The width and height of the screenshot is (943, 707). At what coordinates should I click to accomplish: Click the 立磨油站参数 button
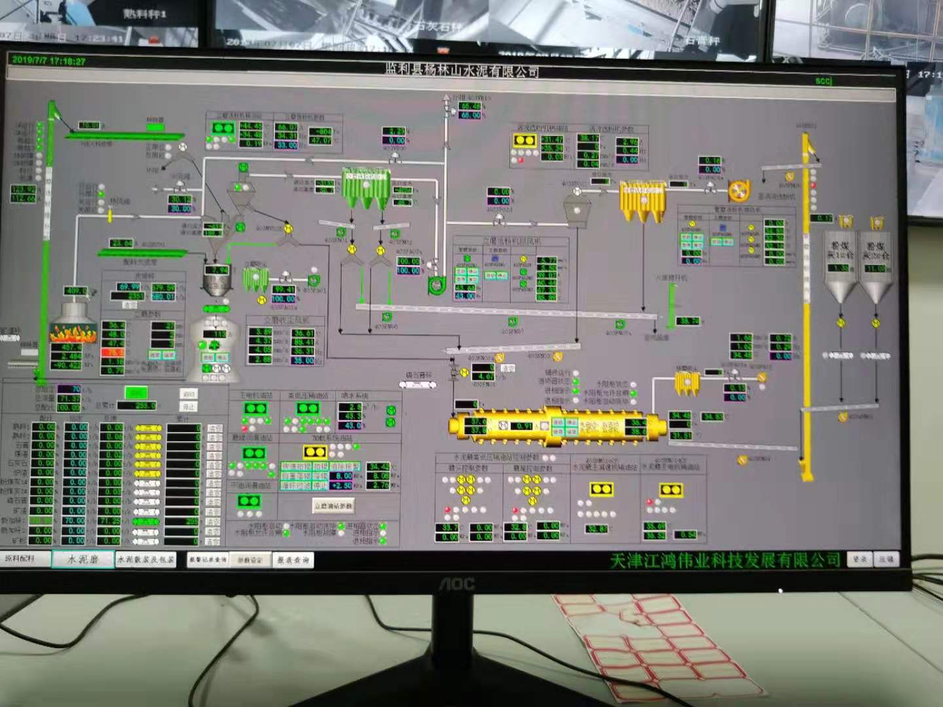pyautogui.click(x=335, y=505)
